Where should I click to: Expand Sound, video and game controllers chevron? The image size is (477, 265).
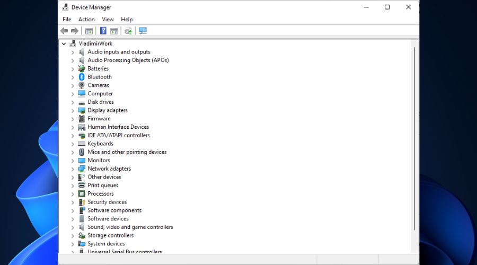pos(73,227)
